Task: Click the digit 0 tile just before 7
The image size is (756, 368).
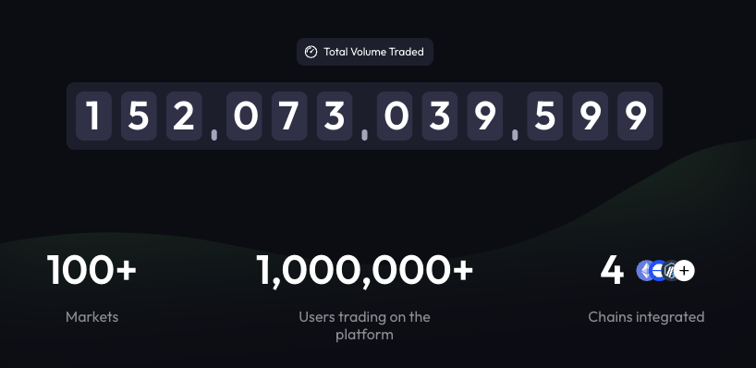Action: pyautogui.click(x=244, y=116)
